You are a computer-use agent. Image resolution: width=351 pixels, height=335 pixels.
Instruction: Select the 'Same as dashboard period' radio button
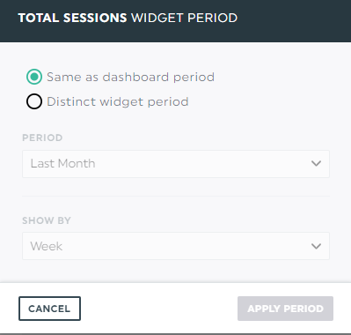pos(34,77)
